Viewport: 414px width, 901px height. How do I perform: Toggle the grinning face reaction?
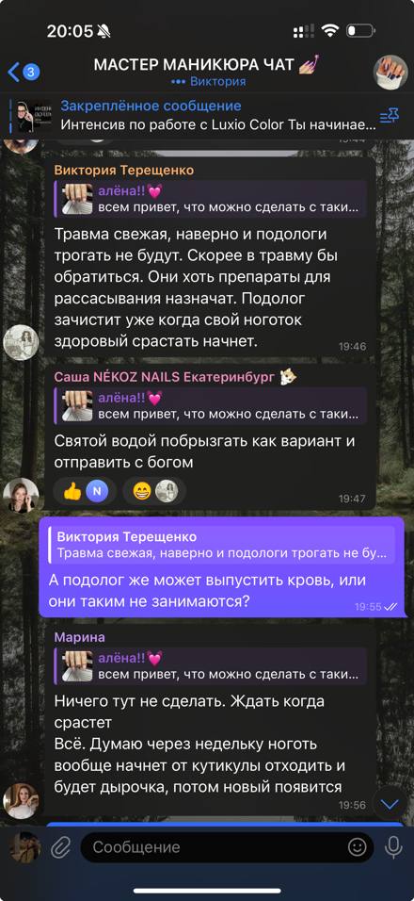tap(153, 491)
